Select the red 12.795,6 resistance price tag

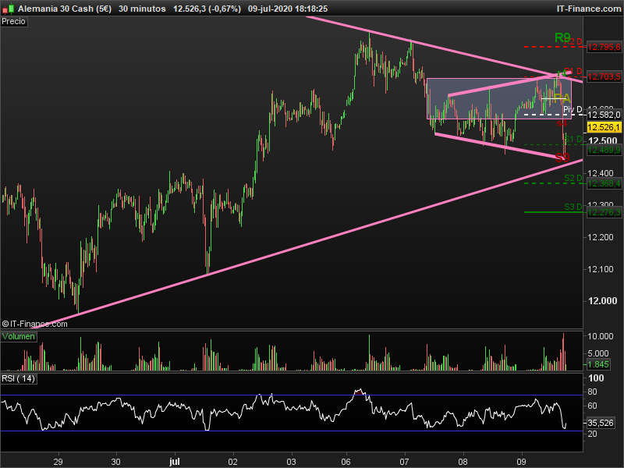tap(604, 47)
